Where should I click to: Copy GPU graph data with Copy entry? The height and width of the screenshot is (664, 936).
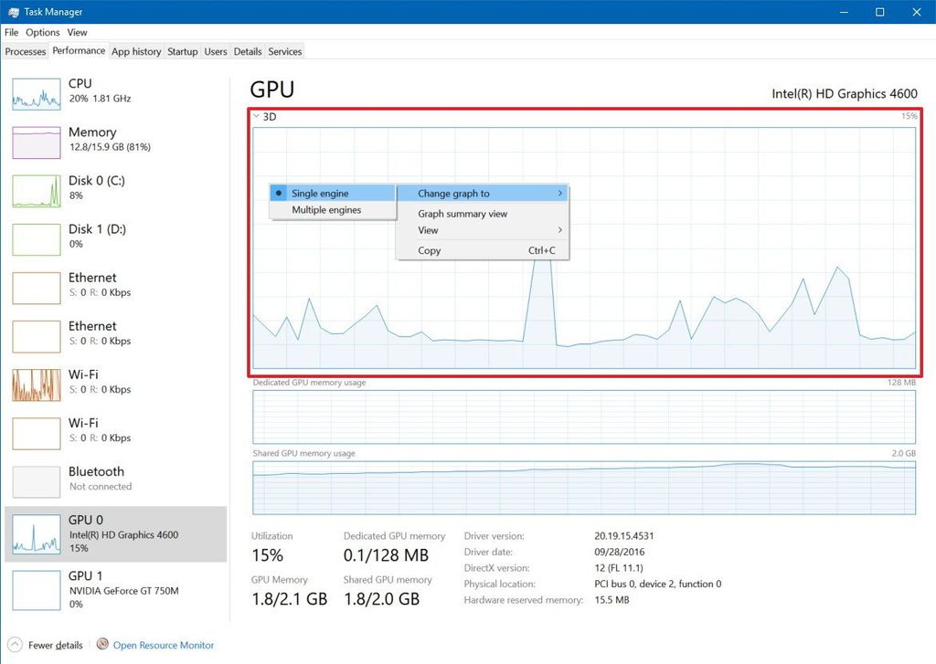pyautogui.click(x=429, y=250)
